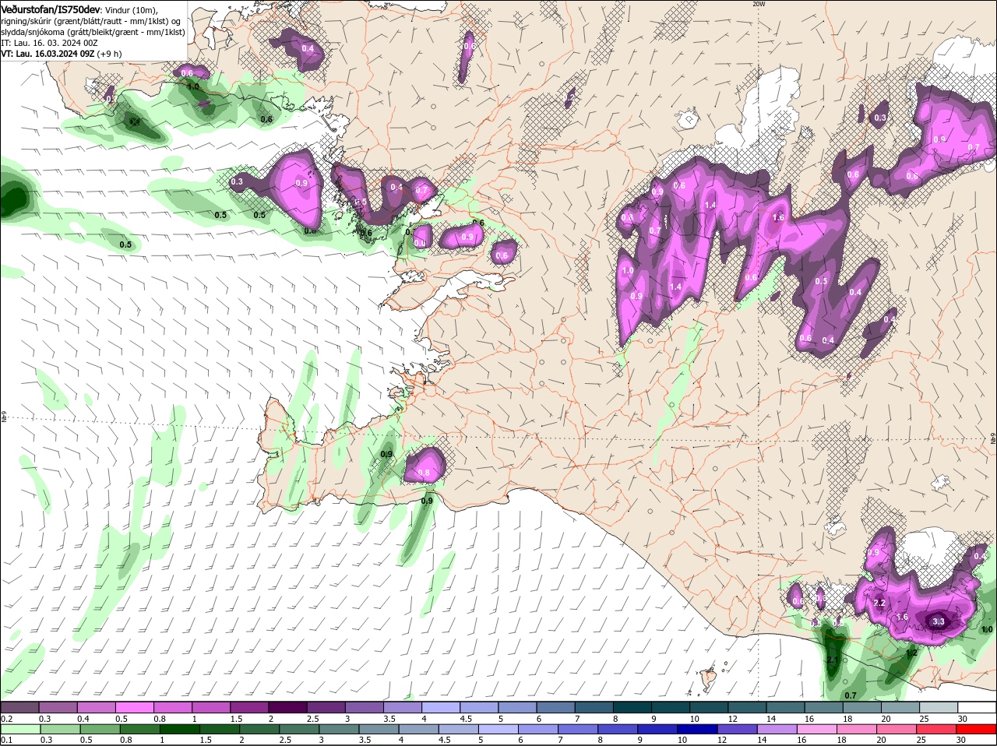
Task: Click the '0.2' label in the snow legend
Action: 6,719
